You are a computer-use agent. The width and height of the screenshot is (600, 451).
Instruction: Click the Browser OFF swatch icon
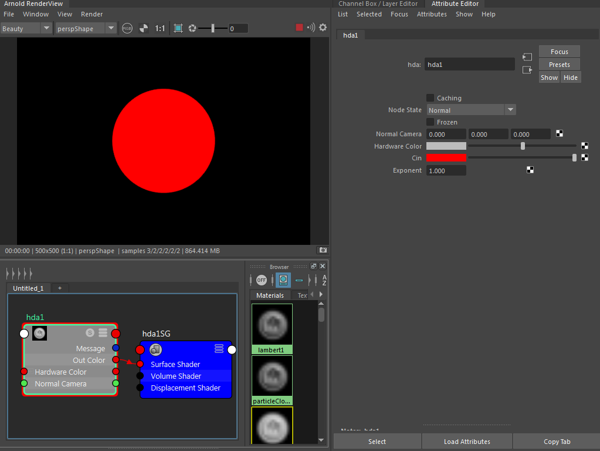[262, 280]
